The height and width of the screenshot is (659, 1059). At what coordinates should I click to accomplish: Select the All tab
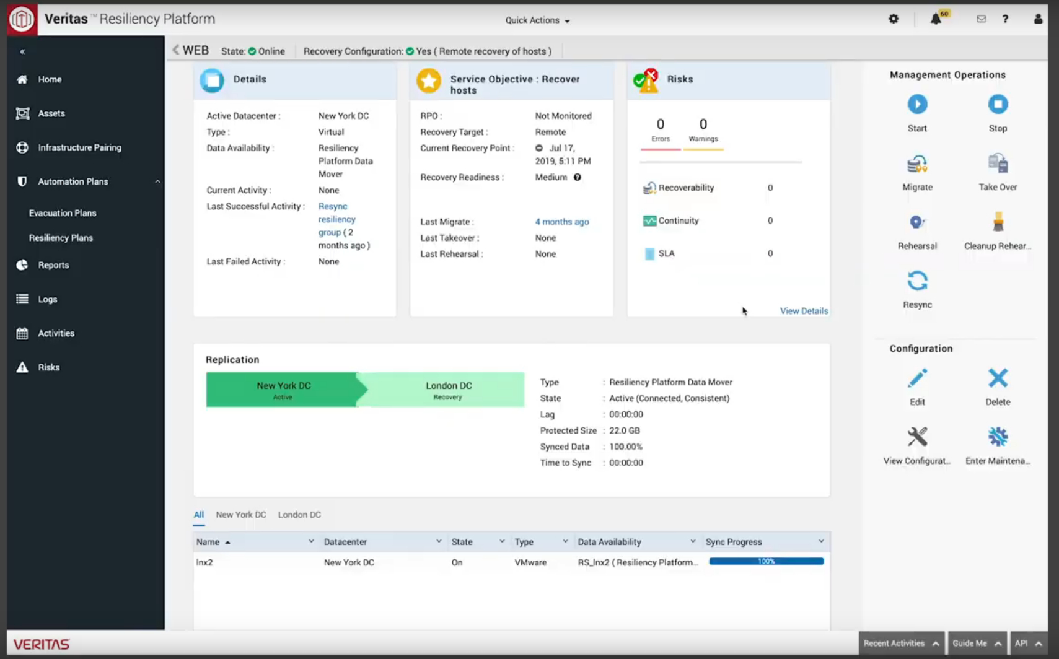click(198, 515)
